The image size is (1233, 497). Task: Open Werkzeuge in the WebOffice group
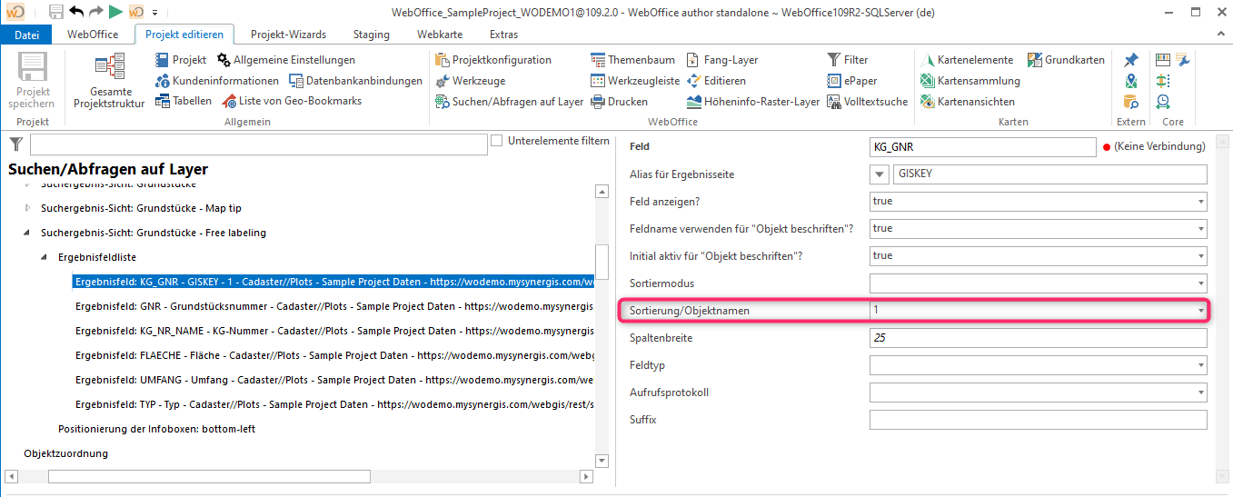click(470, 81)
